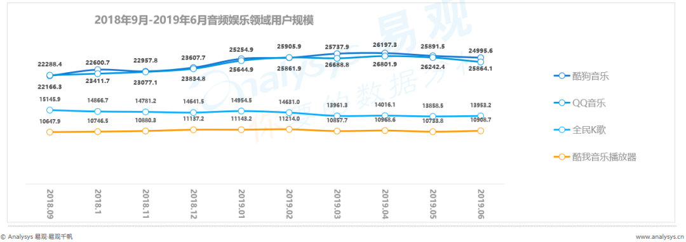The width and height of the screenshot is (686, 242).
Task: Click the data label 14016.1
Action: [x=385, y=105]
